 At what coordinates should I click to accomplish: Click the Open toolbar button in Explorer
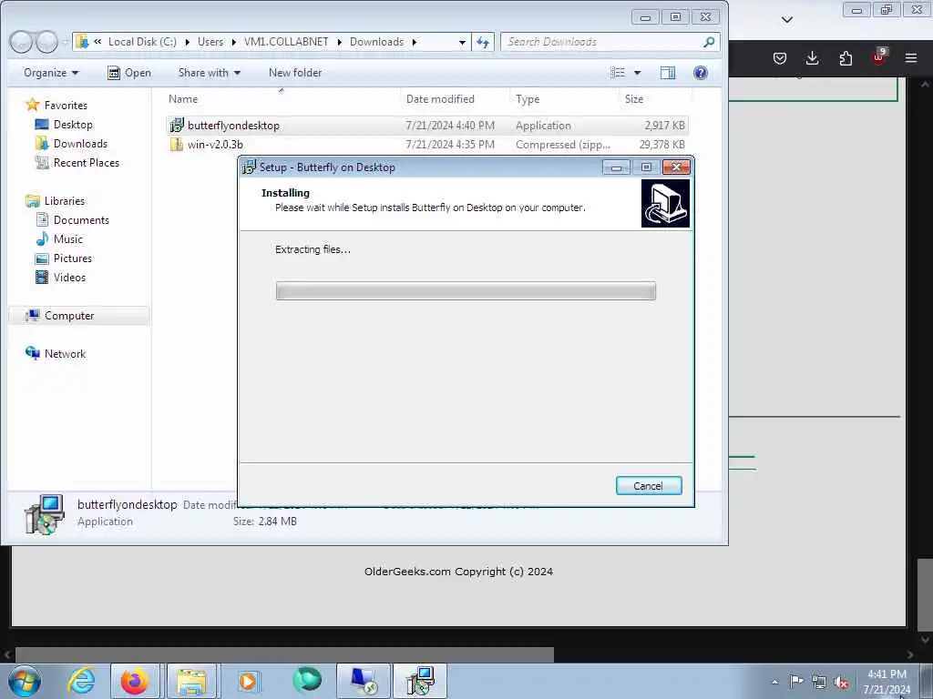point(129,73)
